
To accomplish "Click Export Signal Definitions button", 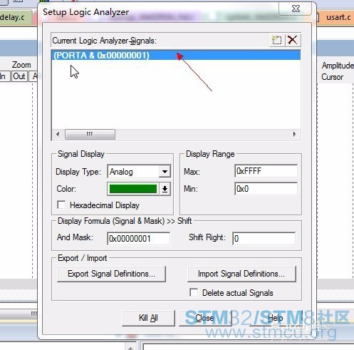I will click(x=111, y=274).
